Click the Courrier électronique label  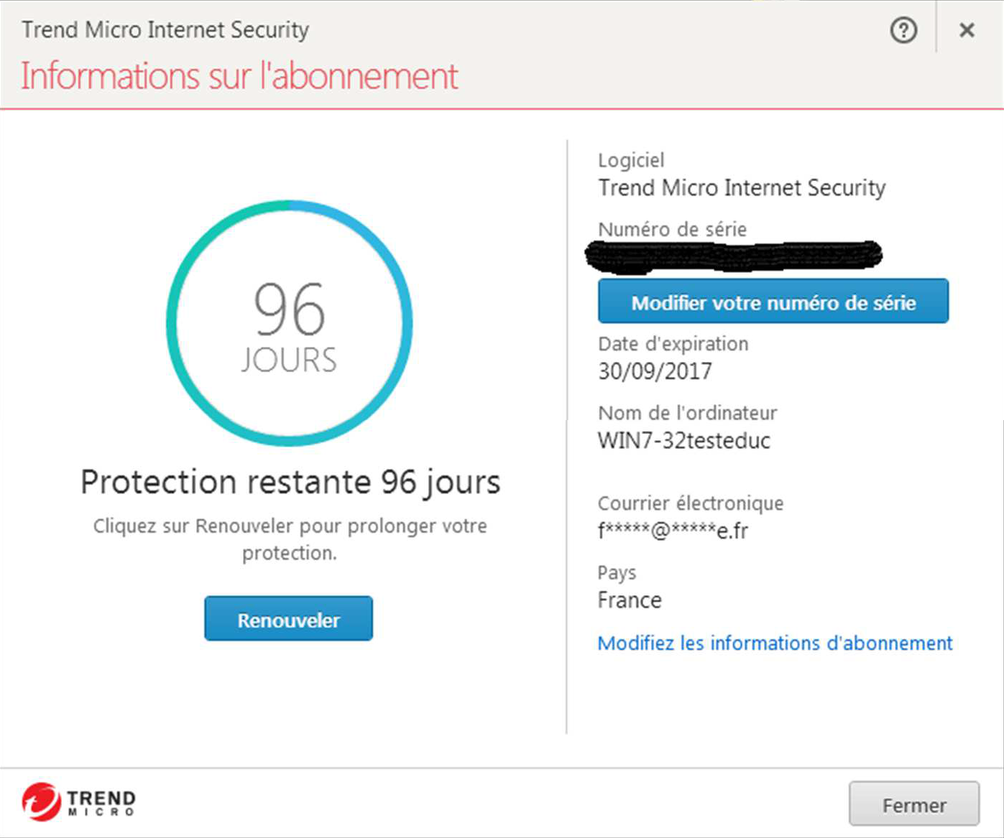tap(691, 503)
